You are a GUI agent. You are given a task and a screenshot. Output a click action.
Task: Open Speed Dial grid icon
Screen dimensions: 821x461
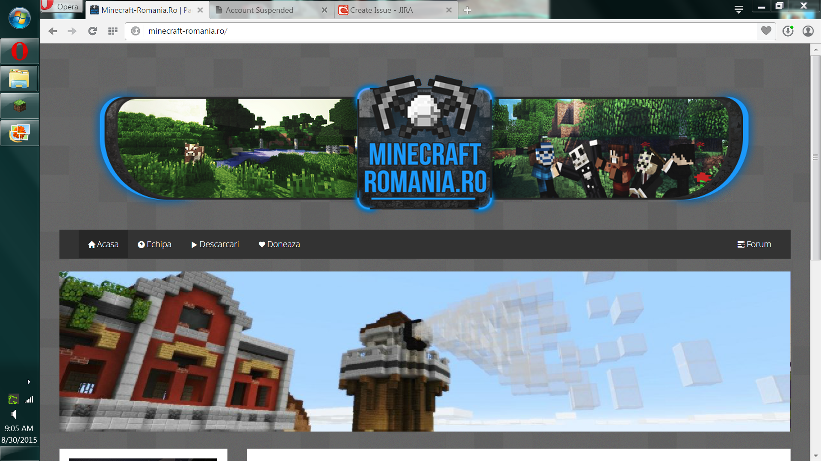(x=113, y=31)
